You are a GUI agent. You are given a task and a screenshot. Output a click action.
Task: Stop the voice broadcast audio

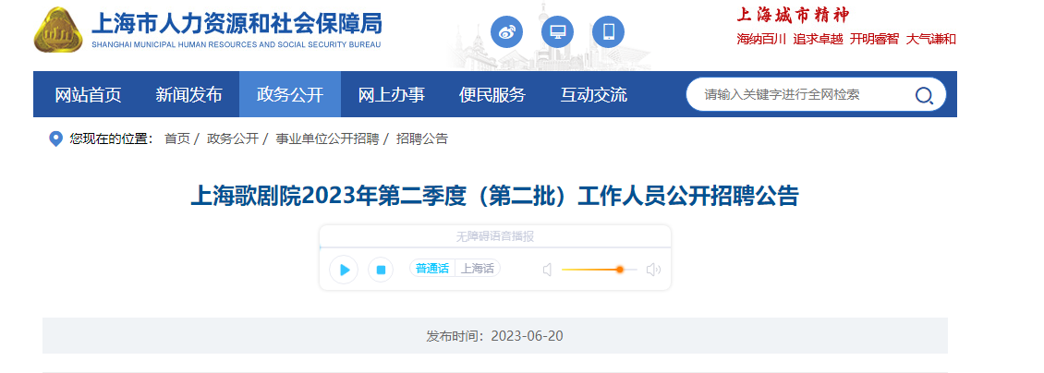(381, 270)
